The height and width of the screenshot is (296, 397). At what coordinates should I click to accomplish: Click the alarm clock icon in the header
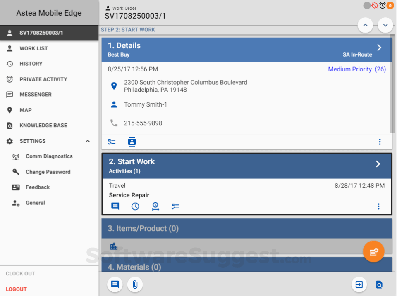coord(383,5)
